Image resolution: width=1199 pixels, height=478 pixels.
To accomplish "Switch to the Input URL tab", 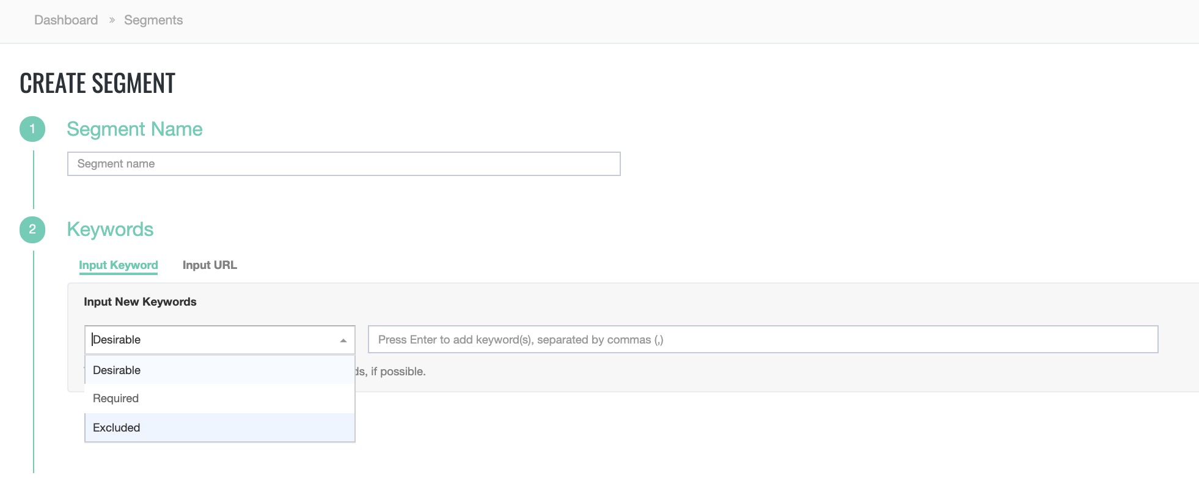I will pyautogui.click(x=210, y=265).
